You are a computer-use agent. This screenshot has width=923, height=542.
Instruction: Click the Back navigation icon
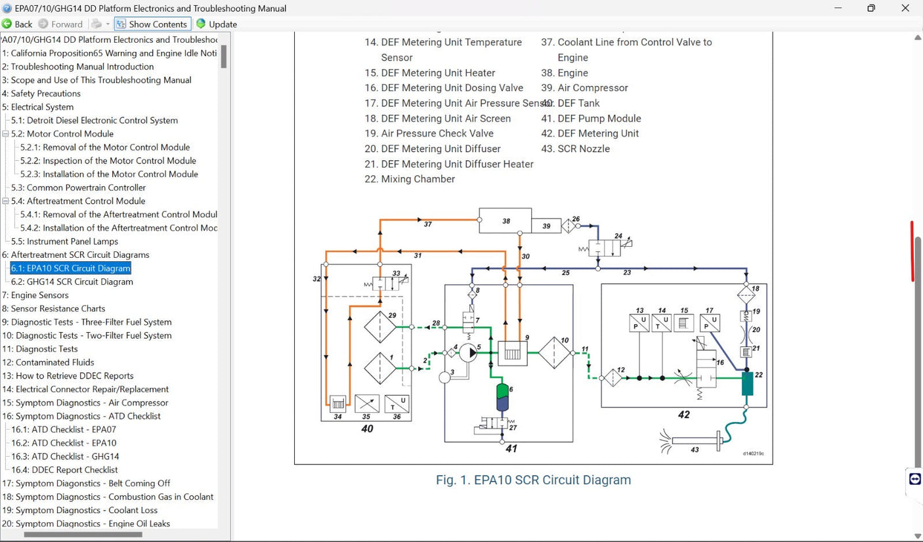(x=7, y=24)
